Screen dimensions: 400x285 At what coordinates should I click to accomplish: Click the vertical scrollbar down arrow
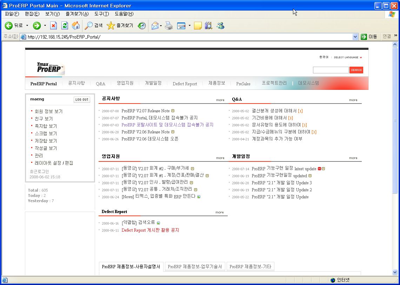tap(395, 272)
